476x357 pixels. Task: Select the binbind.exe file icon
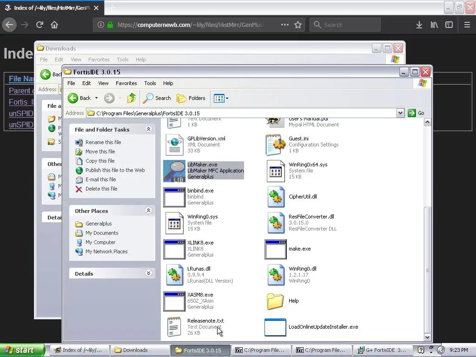174,197
